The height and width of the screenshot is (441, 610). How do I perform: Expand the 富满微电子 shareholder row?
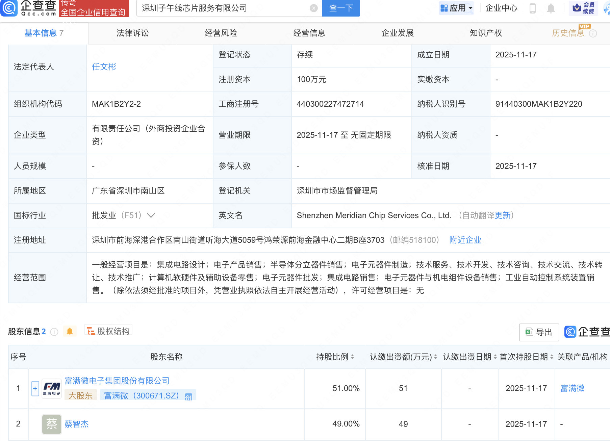[35, 388]
